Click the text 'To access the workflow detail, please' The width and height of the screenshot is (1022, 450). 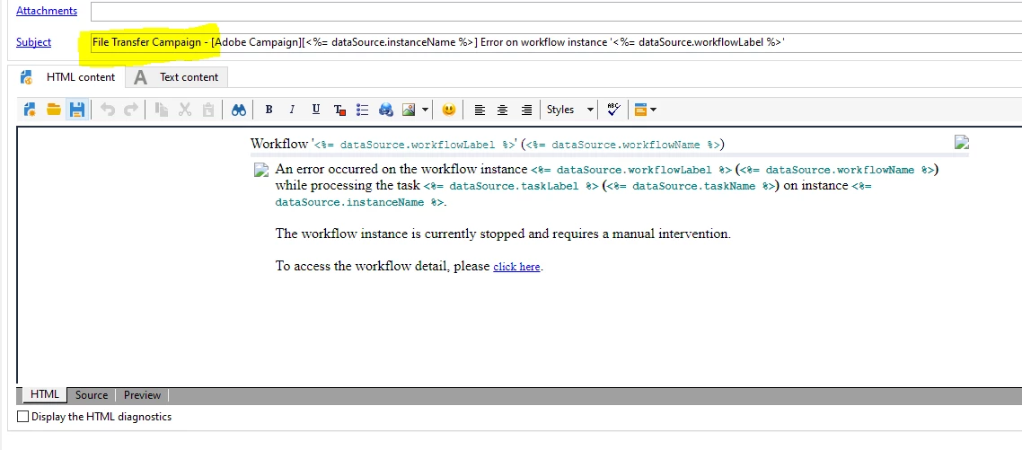(x=383, y=266)
